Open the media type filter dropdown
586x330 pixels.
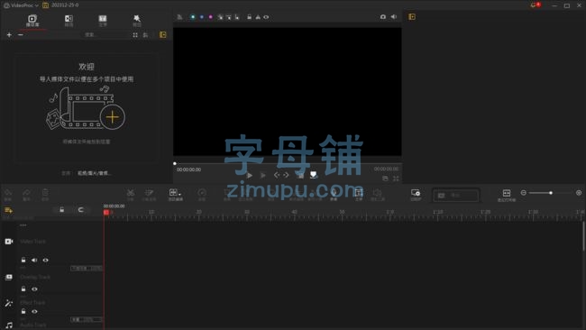[94, 173]
